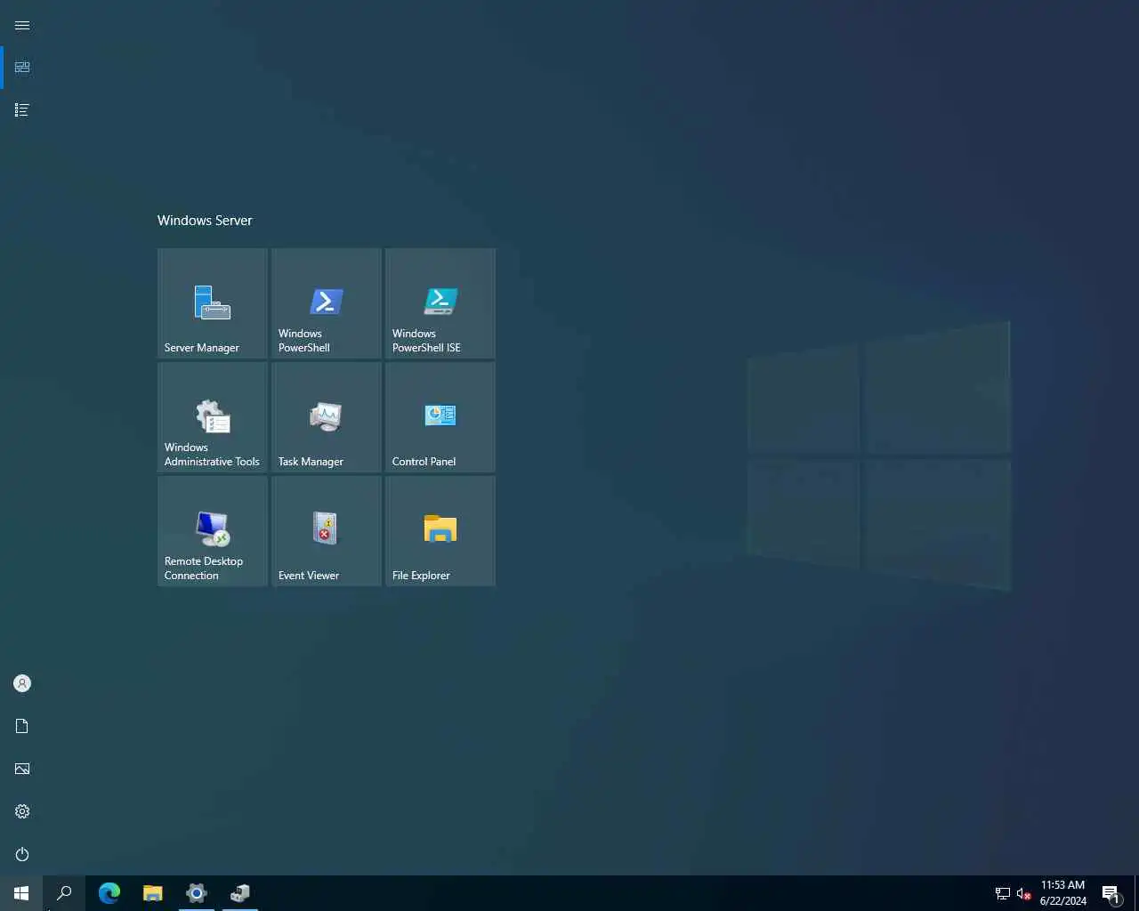1139x911 pixels.
Task: Open File Explorer from the taskbar
Action: pos(153,893)
